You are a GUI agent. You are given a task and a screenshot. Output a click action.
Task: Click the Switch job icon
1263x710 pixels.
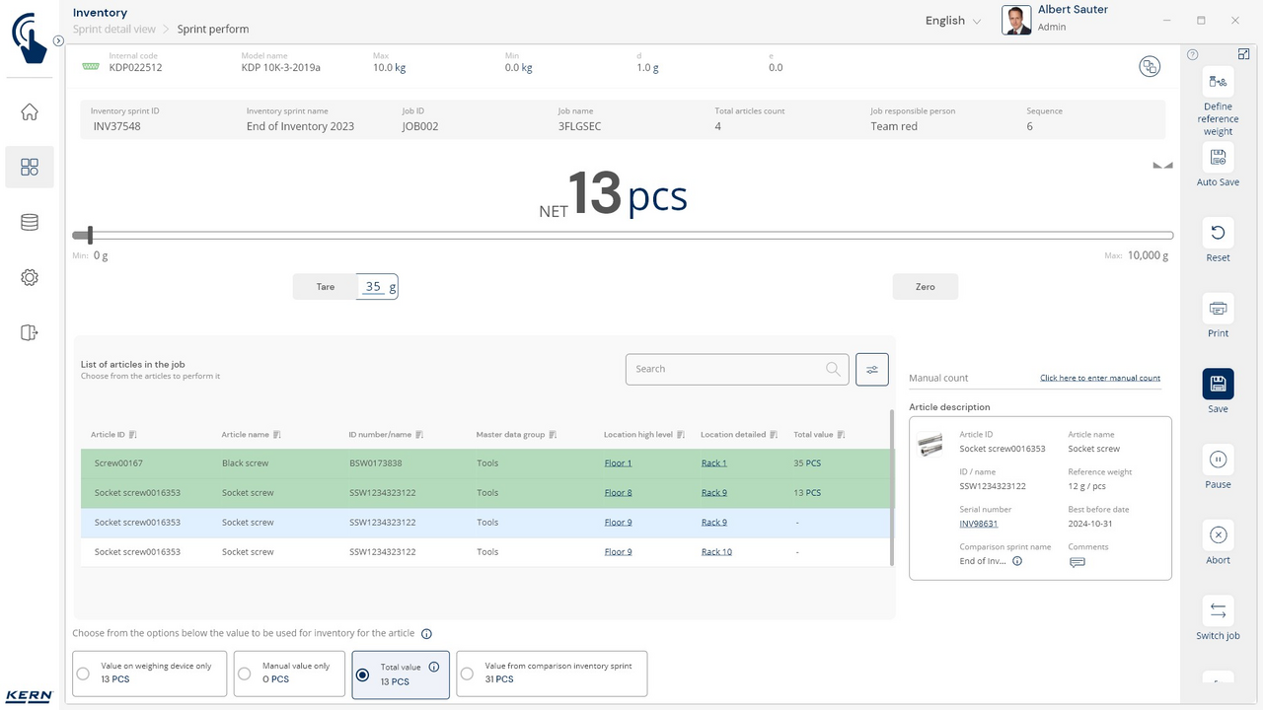click(x=1218, y=611)
